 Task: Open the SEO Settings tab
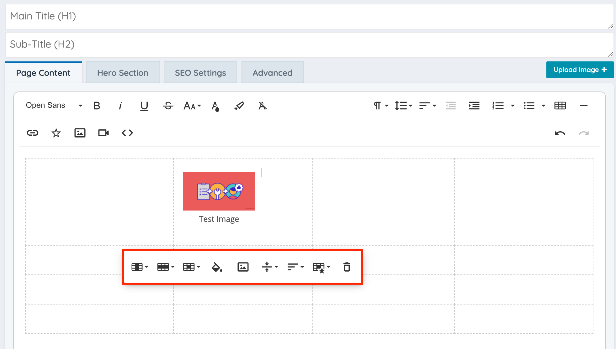pos(200,73)
